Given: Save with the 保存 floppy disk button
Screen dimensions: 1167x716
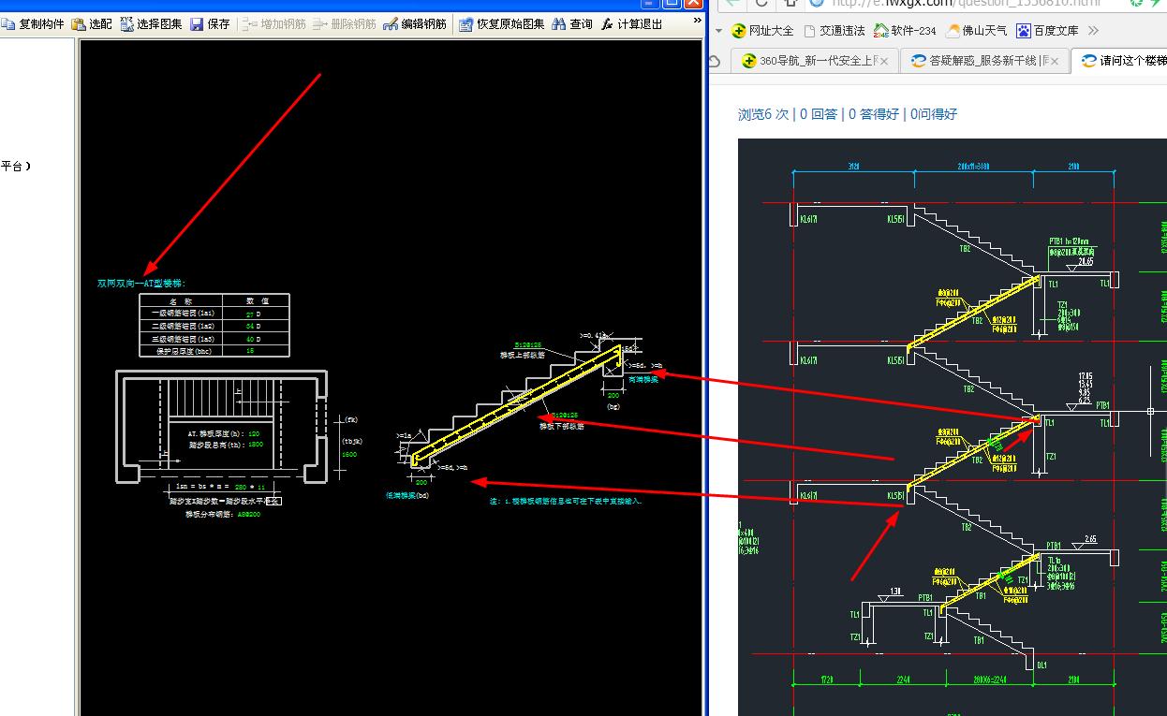Looking at the screenshot, I should pos(210,24).
